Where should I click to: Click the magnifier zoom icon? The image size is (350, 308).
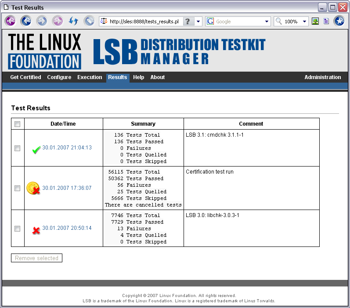click(278, 21)
